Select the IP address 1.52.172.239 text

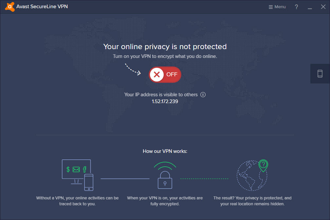coord(165,101)
